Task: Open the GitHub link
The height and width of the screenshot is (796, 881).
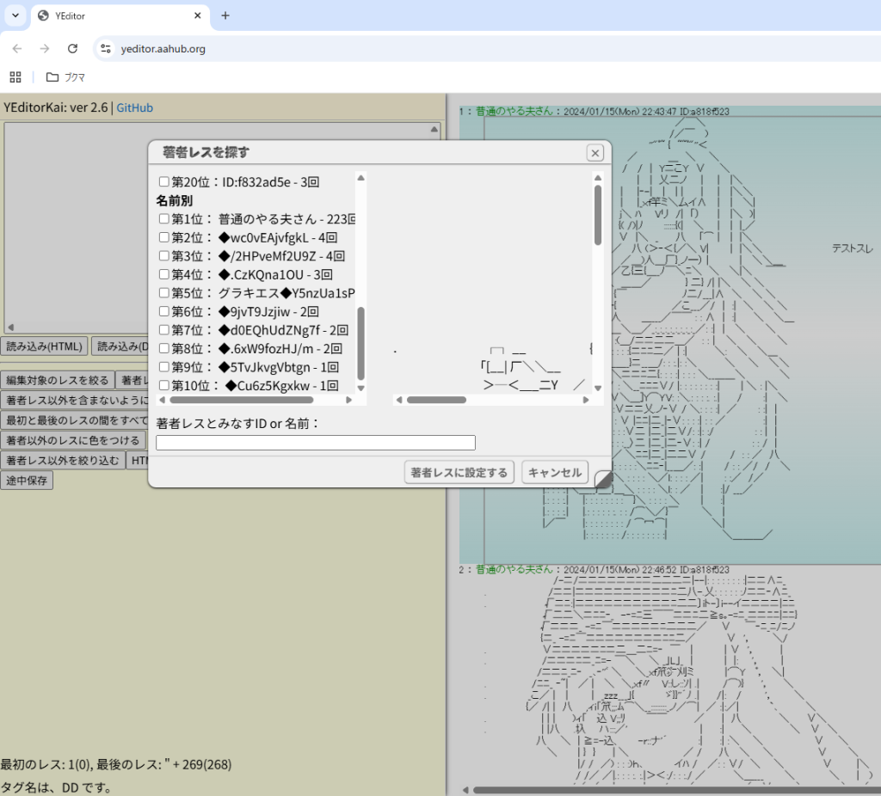Action: tap(134, 107)
